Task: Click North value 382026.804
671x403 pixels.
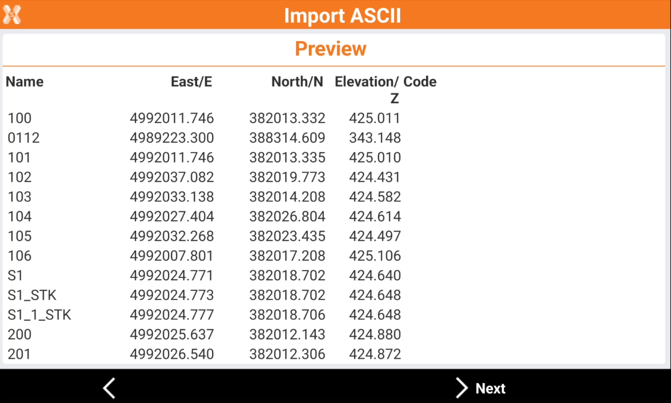Action: coord(287,216)
